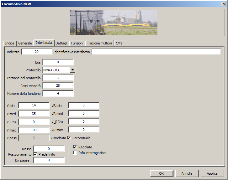Select the Dettagli tab
Screen dimensions: 228x180
coord(61,43)
